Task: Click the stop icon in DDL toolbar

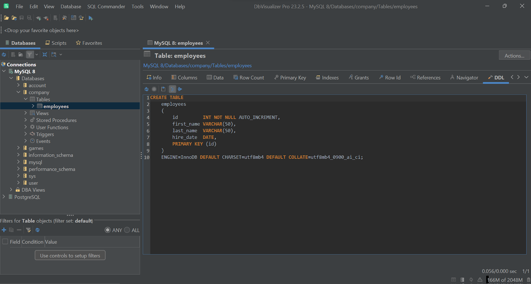Action: 154,89
